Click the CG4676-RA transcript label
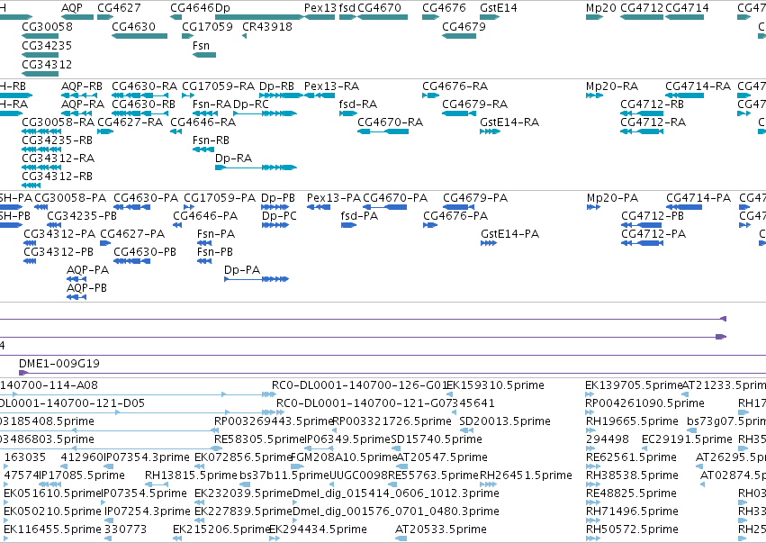This screenshot has height=543, width=766. (455, 86)
